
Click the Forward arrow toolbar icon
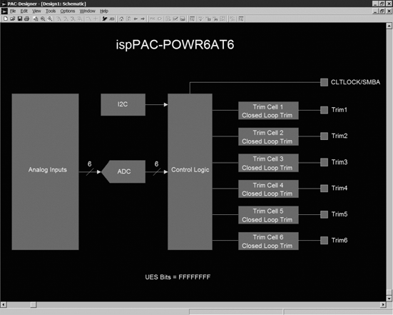coord(143,19)
